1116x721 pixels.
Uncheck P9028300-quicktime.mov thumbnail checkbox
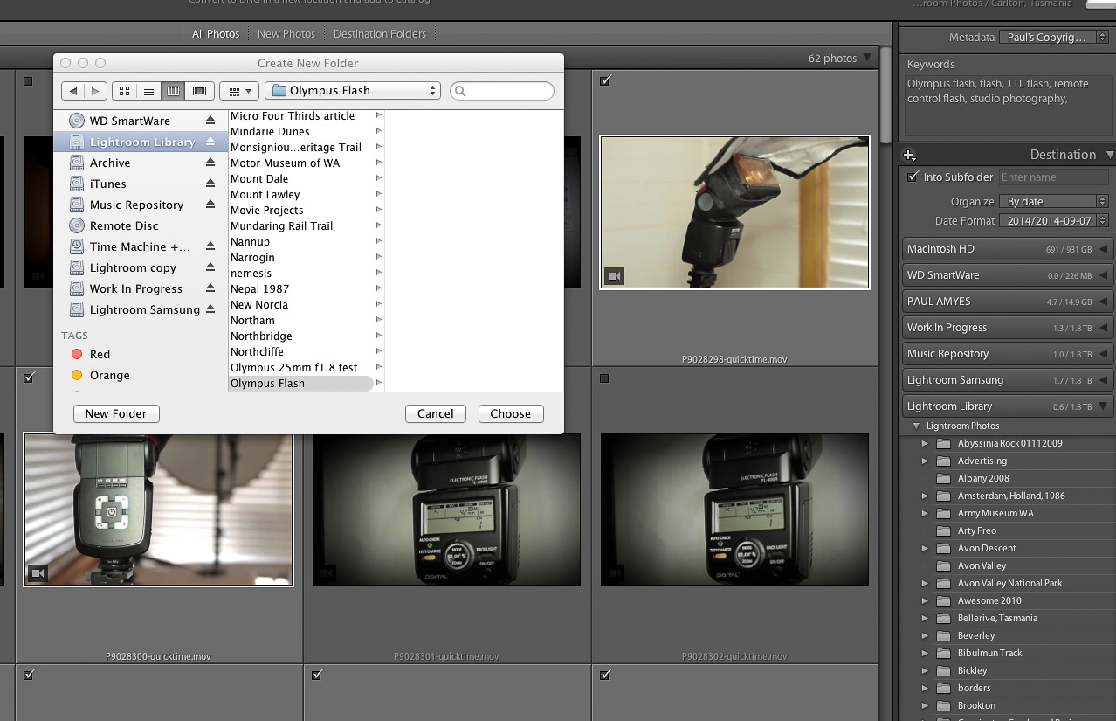[29, 378]
